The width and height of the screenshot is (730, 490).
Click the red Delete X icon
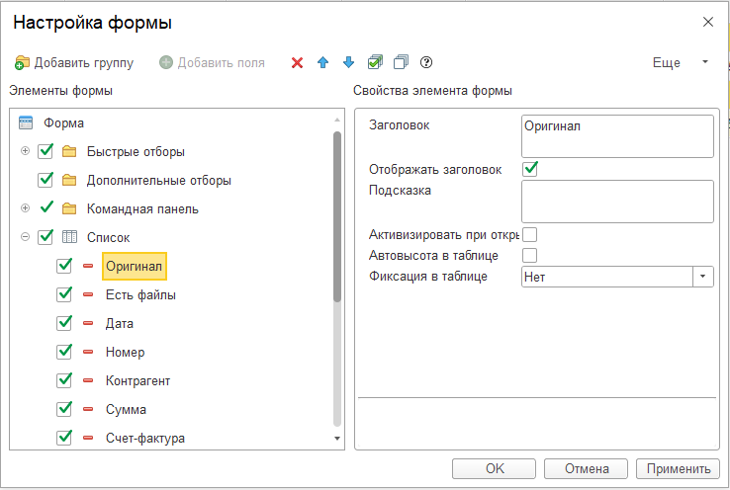297,62
